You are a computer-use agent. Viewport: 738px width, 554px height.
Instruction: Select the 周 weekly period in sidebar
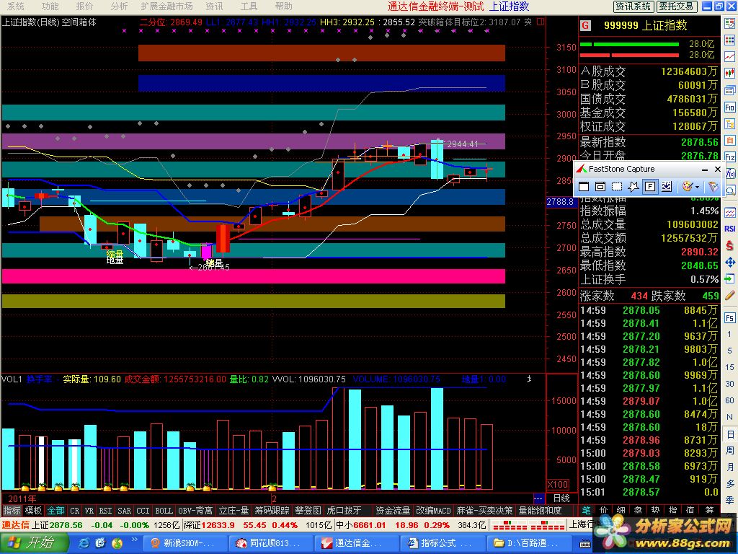[730, 450]
